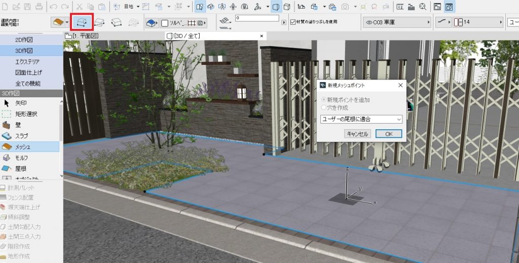519x263 pixels.
Task: Choose the 矩形選択 marquee tool
Action: [25, 114]
